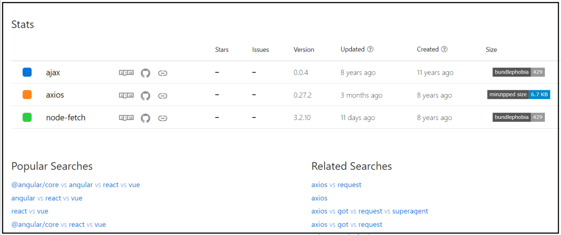Open the npm icon for node-fetch
This screenshot has width=561, height=235.
126,117
